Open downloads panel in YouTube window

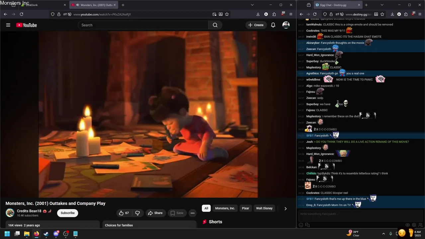(x=258, y=14)
